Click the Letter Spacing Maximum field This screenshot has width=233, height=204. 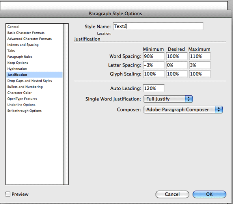[200, 65]
